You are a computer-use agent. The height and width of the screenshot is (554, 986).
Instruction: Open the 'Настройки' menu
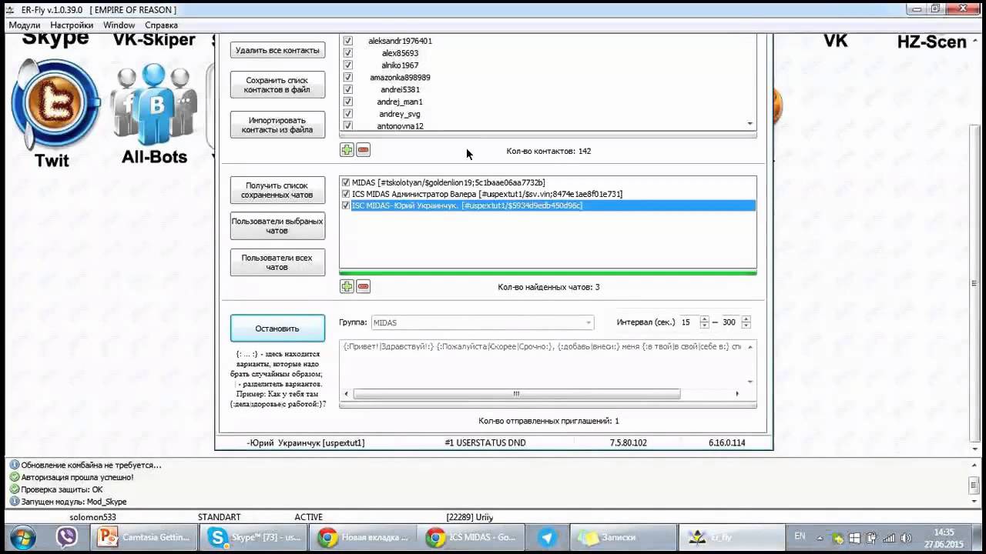click(72, 25)
